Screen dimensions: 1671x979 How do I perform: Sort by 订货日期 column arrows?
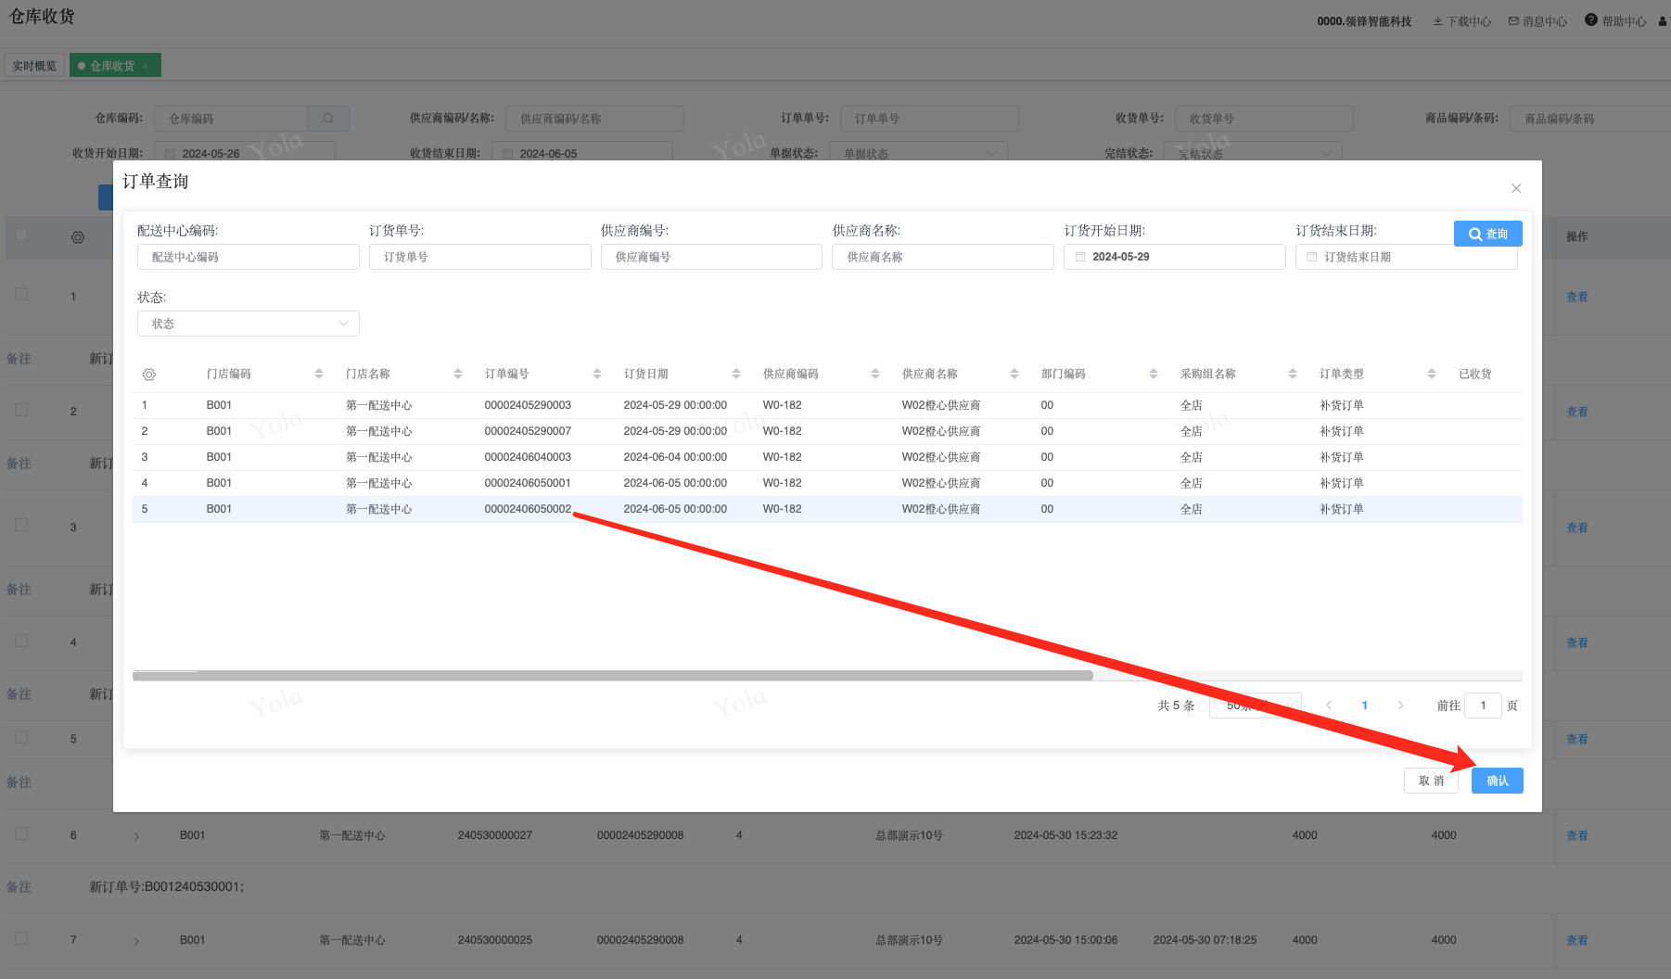click(736, 375)
